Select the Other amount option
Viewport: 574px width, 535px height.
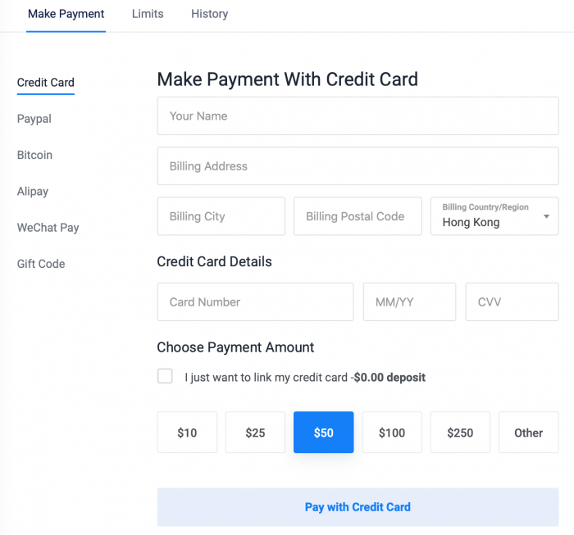528,433
